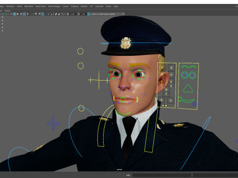Open the Cache menu
238x178 pixels.
click(109, 6)
